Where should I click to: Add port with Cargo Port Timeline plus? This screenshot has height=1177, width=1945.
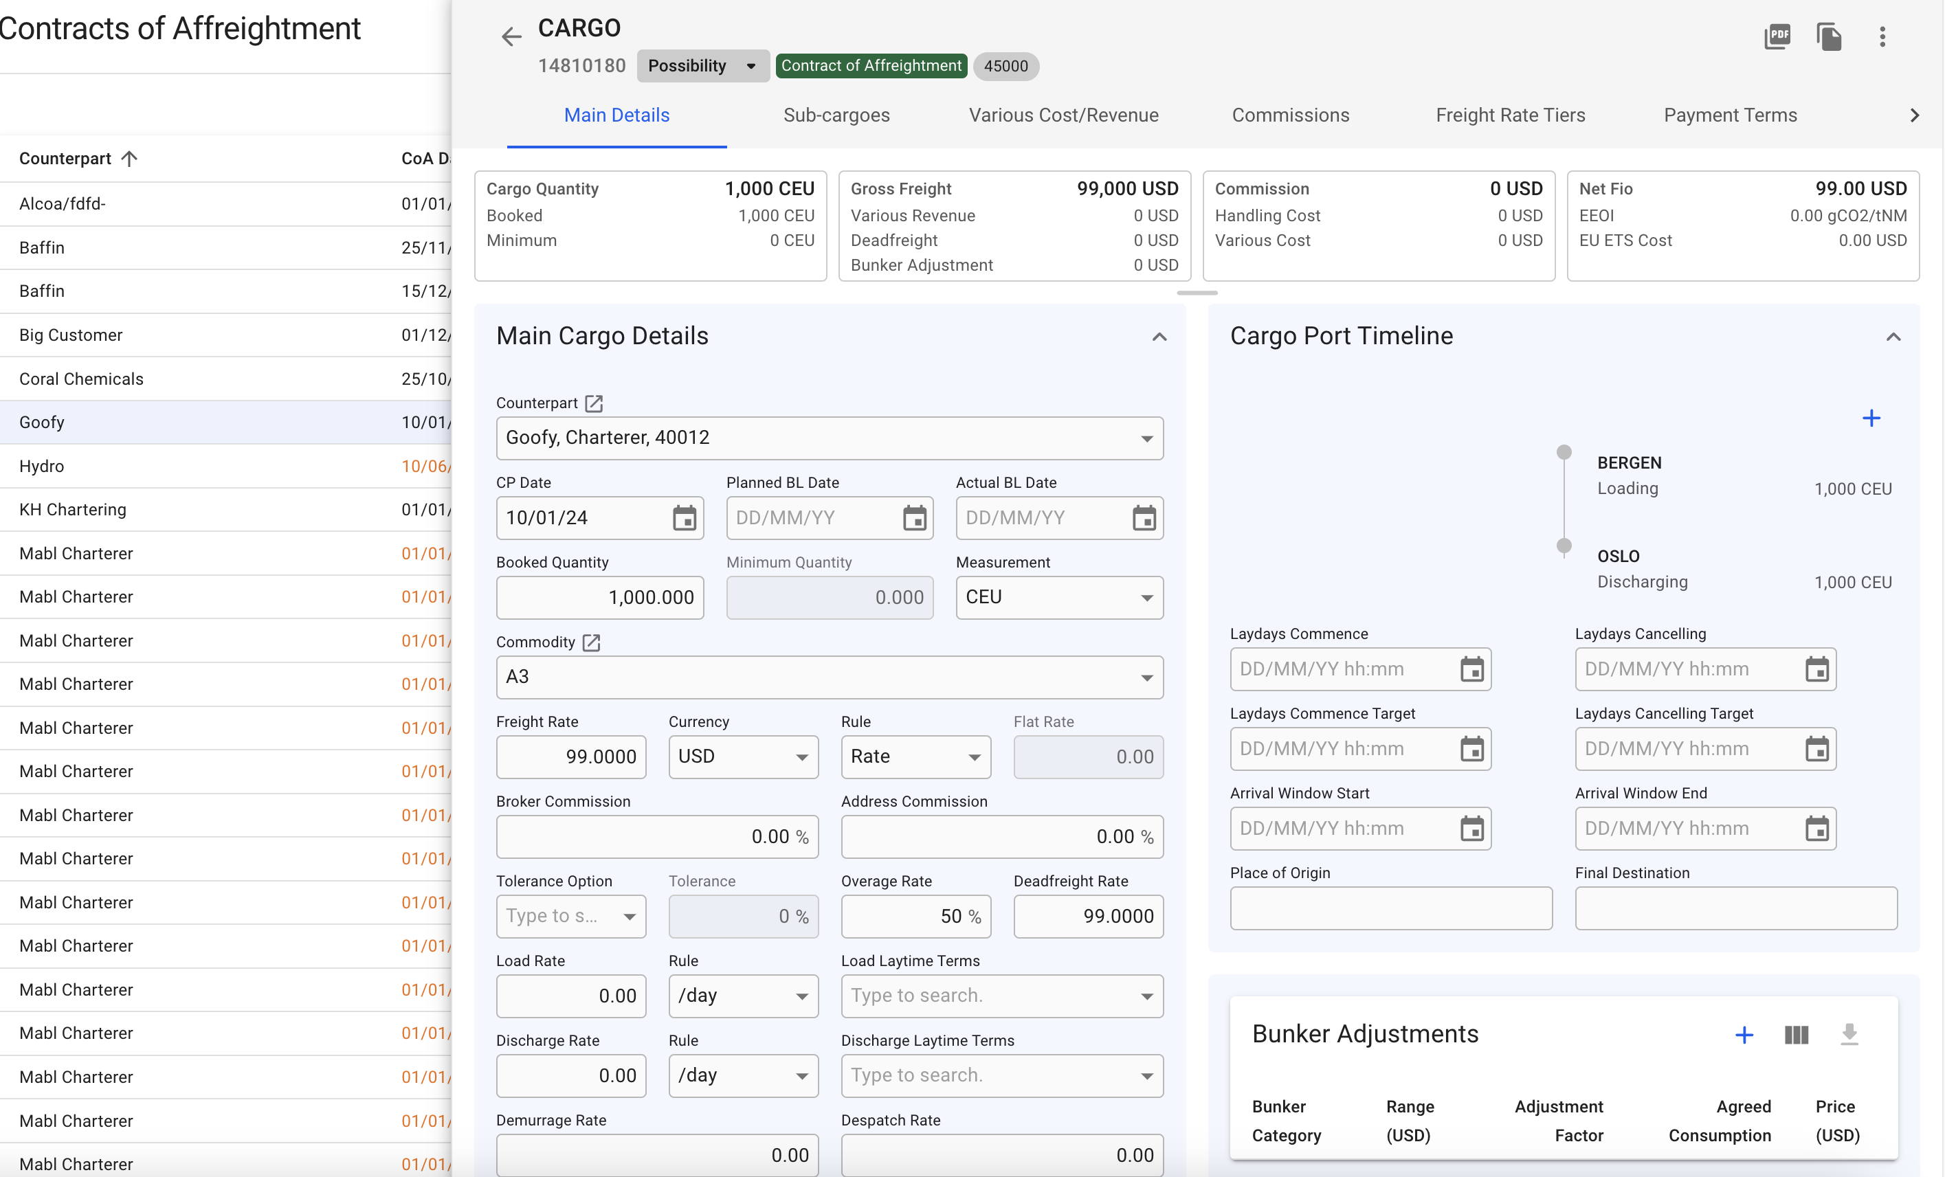[x=1870, y=418]
